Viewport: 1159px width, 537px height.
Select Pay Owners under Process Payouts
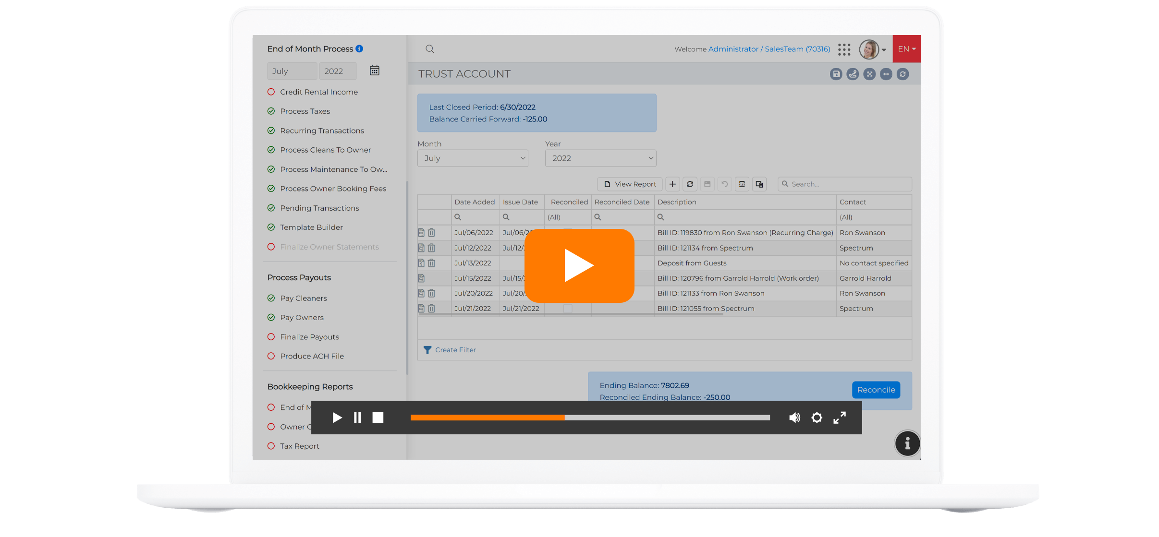[x=302, y=318]
